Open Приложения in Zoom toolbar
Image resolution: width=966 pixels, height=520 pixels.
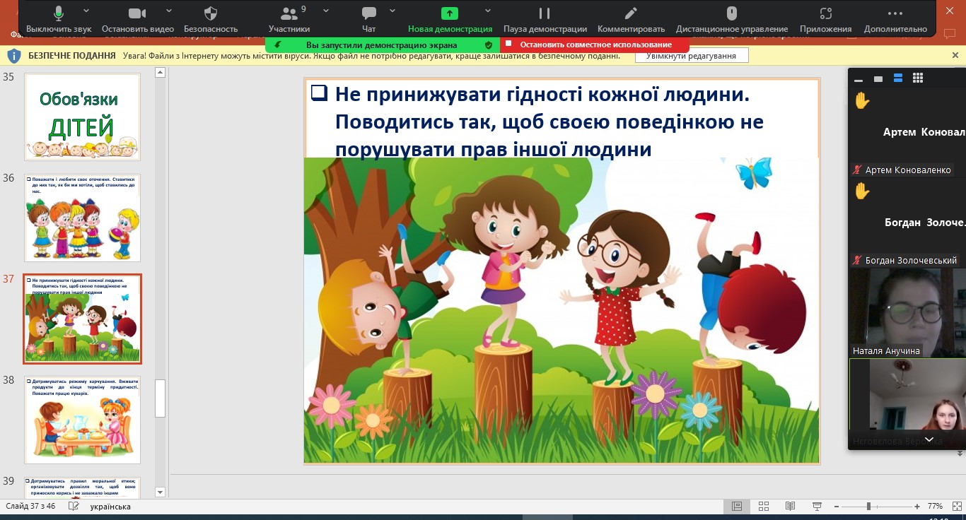825,19
